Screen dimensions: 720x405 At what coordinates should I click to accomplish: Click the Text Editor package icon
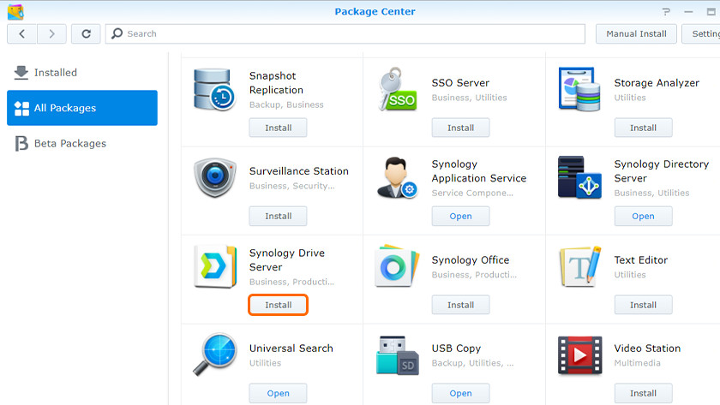(x=579, y=266)
